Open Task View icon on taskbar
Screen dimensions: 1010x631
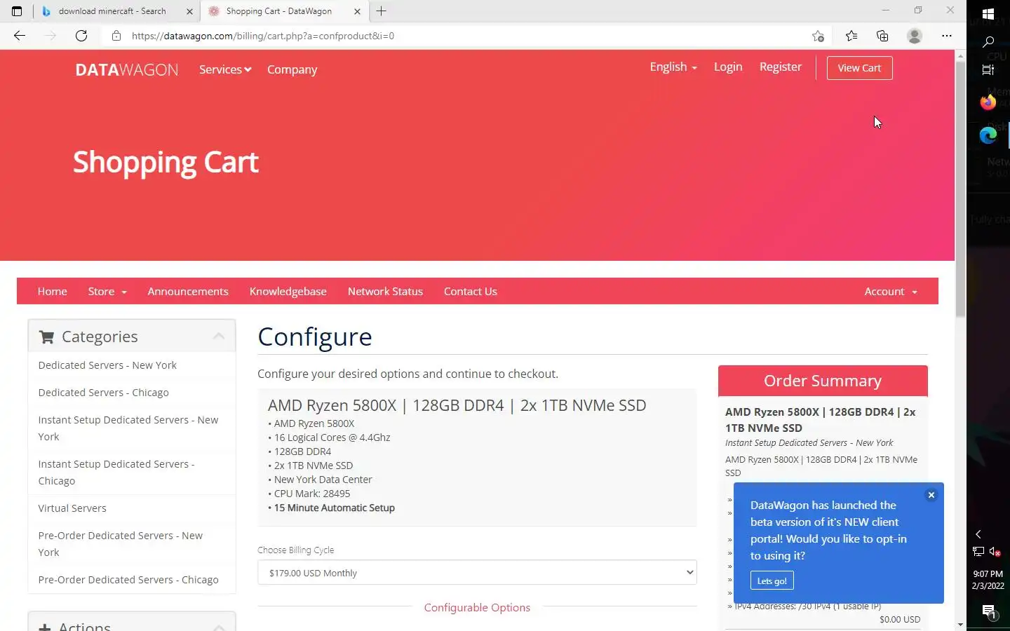(988, 69)
